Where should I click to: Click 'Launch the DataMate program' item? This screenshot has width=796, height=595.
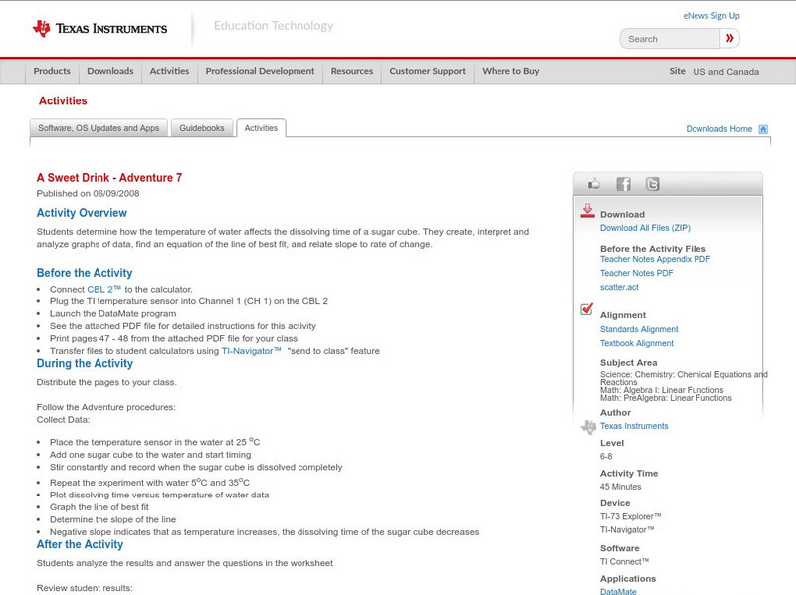[x=112, y=313]
